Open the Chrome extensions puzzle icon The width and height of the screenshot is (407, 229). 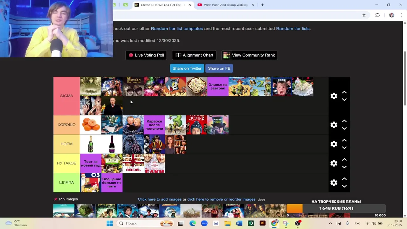pos(377,15)
